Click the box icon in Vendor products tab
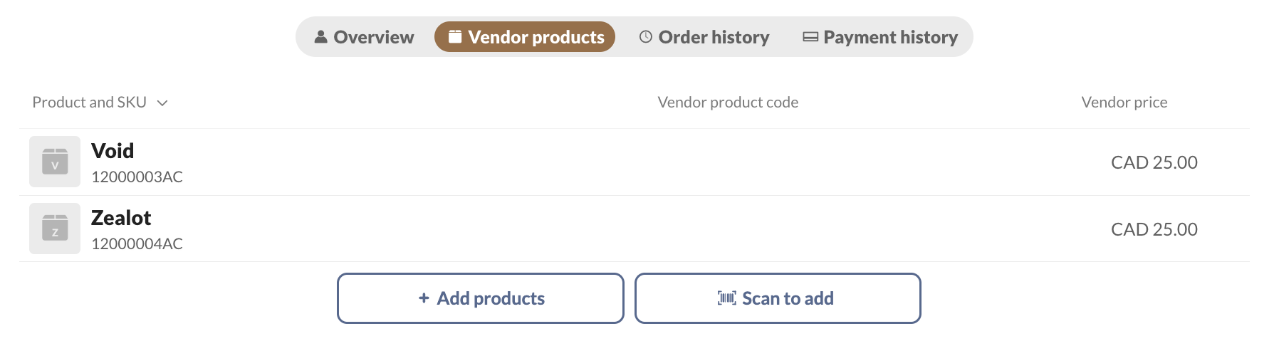1279x346 pixels. (x=455, y=36)
